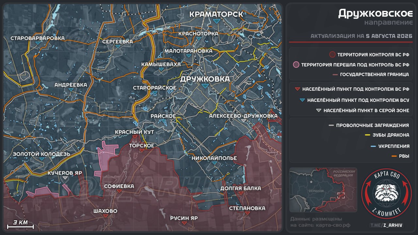Screen dimensions: 418x235
Task: Click the grey Кучеров Яр marker
Action: 65,178
